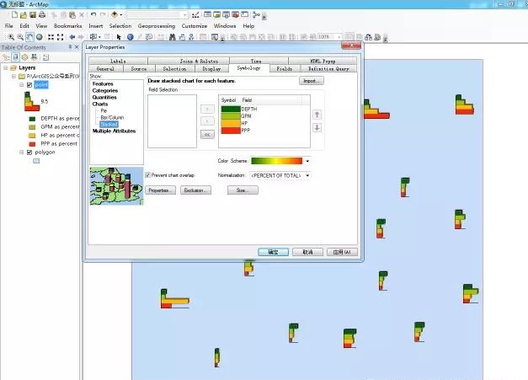Click the Fixed Zoom Out arrows icon
Screen dimensions: 528x380
(61, 37)
